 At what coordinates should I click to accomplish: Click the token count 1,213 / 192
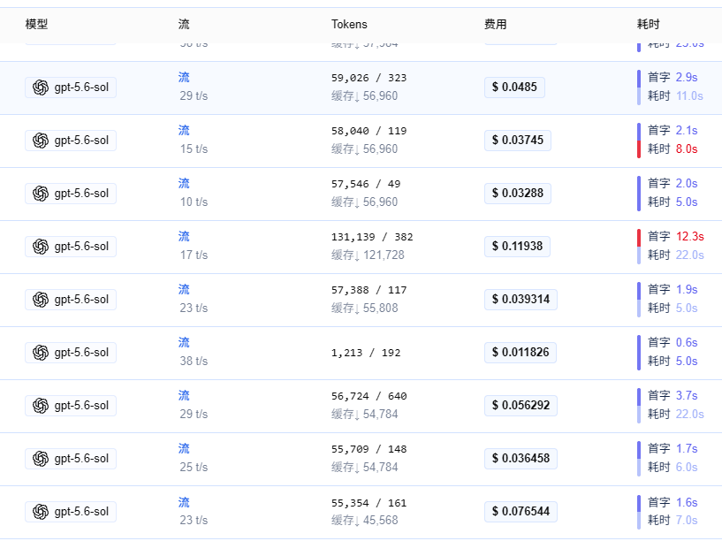tap(366, 353)
